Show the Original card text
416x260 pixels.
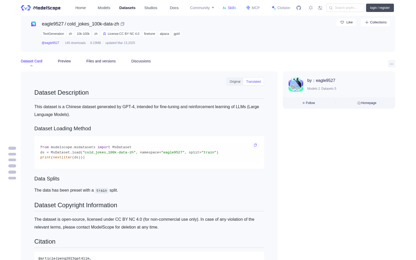[x=235, y=82]
